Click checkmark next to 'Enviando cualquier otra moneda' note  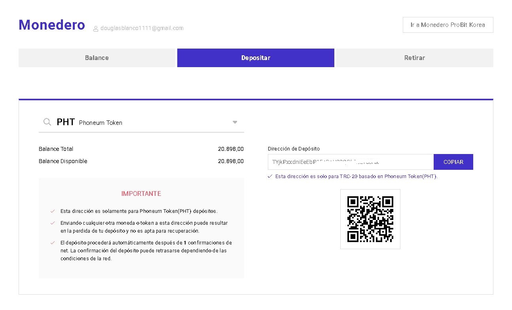click(x=52, y=223)
